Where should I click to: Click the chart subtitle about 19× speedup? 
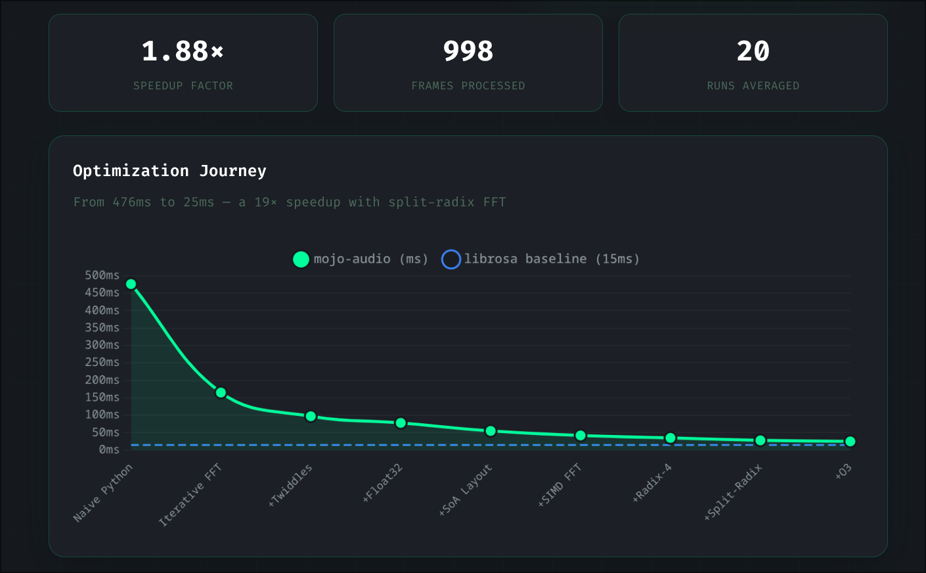(x=290, y=202)
